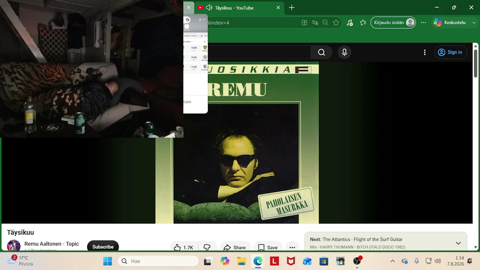Screen dimensions: 480x270
Task: Launch Copilot from the taskbar
Action: 225,261
